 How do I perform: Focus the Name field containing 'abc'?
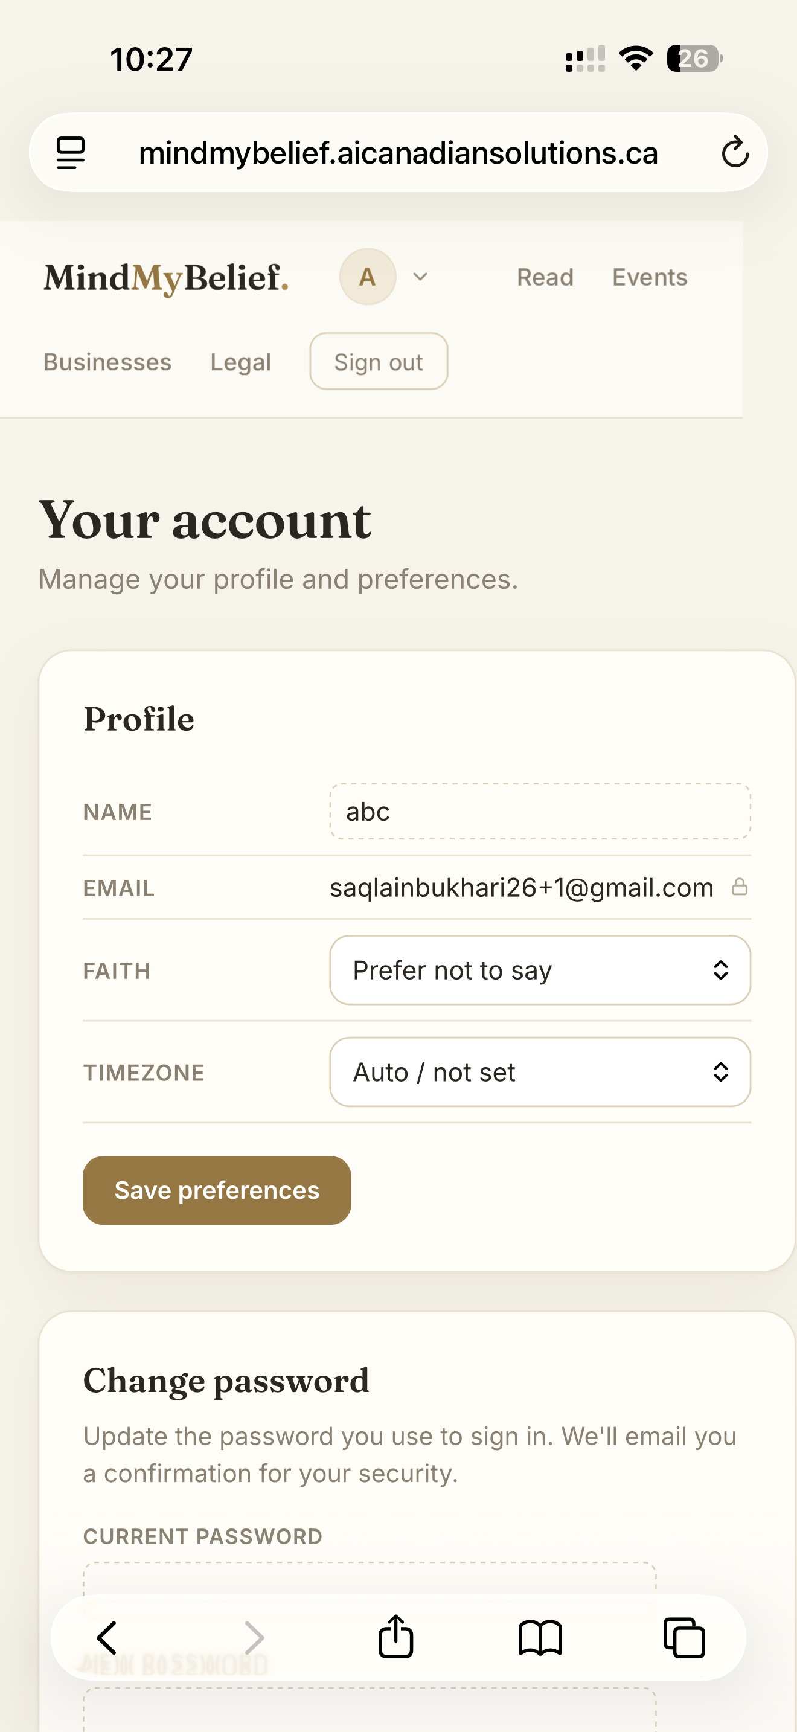(540, 812)
